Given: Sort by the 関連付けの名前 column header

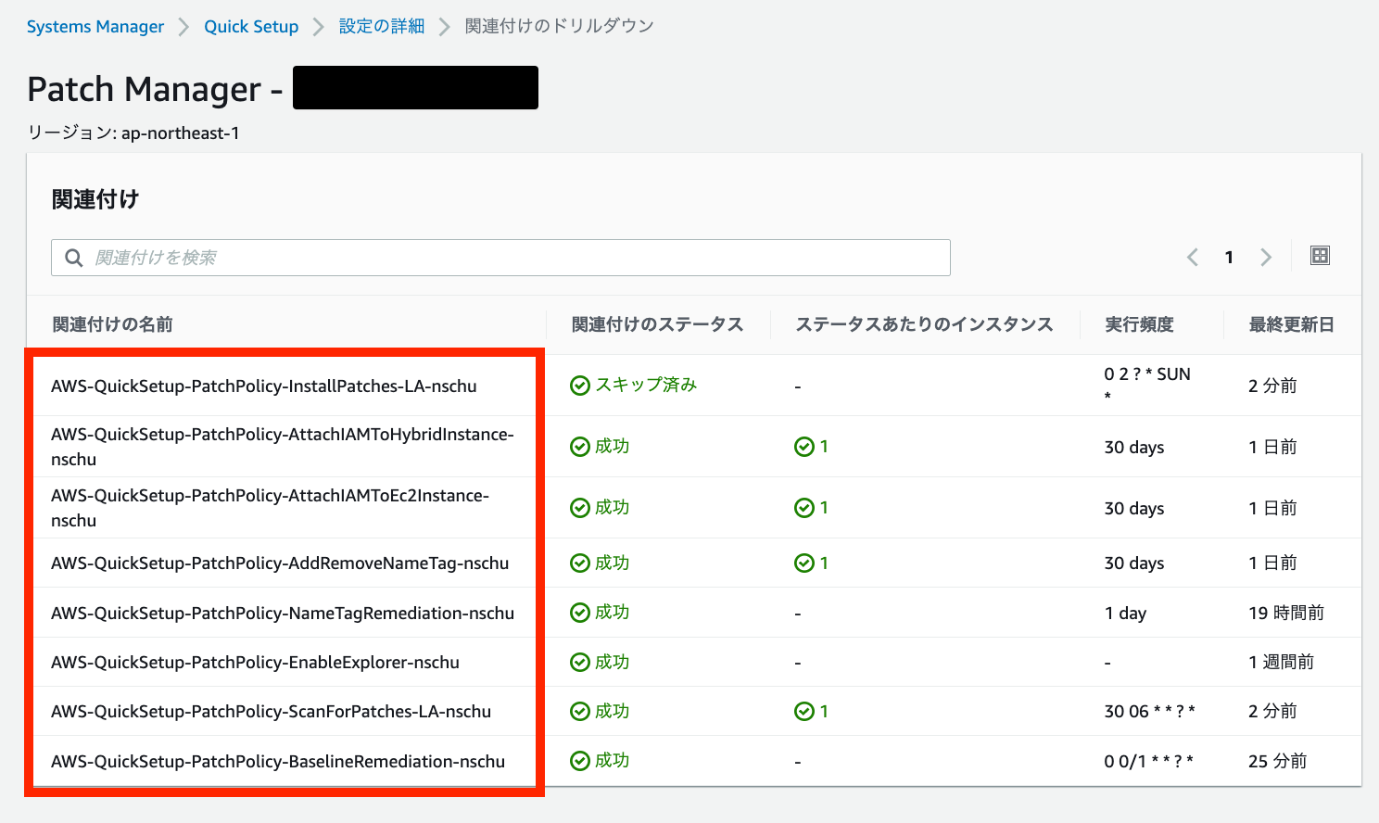Looking at the screenshot, I should coord(112,324).
